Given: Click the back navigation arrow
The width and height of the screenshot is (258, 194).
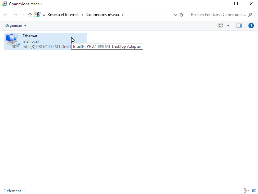Looking at the screenshot, I should [x=5, y=15].
